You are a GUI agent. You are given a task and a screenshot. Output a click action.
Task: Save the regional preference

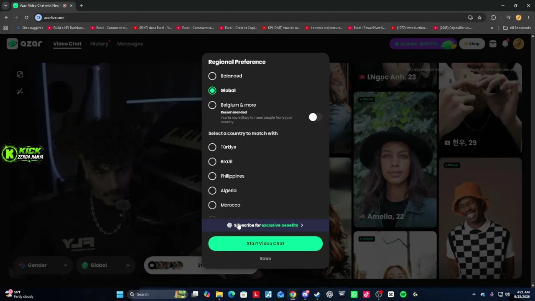click(265, 258)
